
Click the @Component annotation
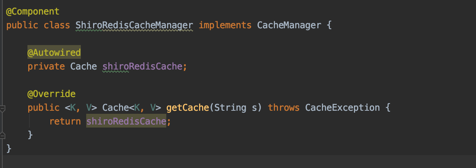tap(33, 11)
